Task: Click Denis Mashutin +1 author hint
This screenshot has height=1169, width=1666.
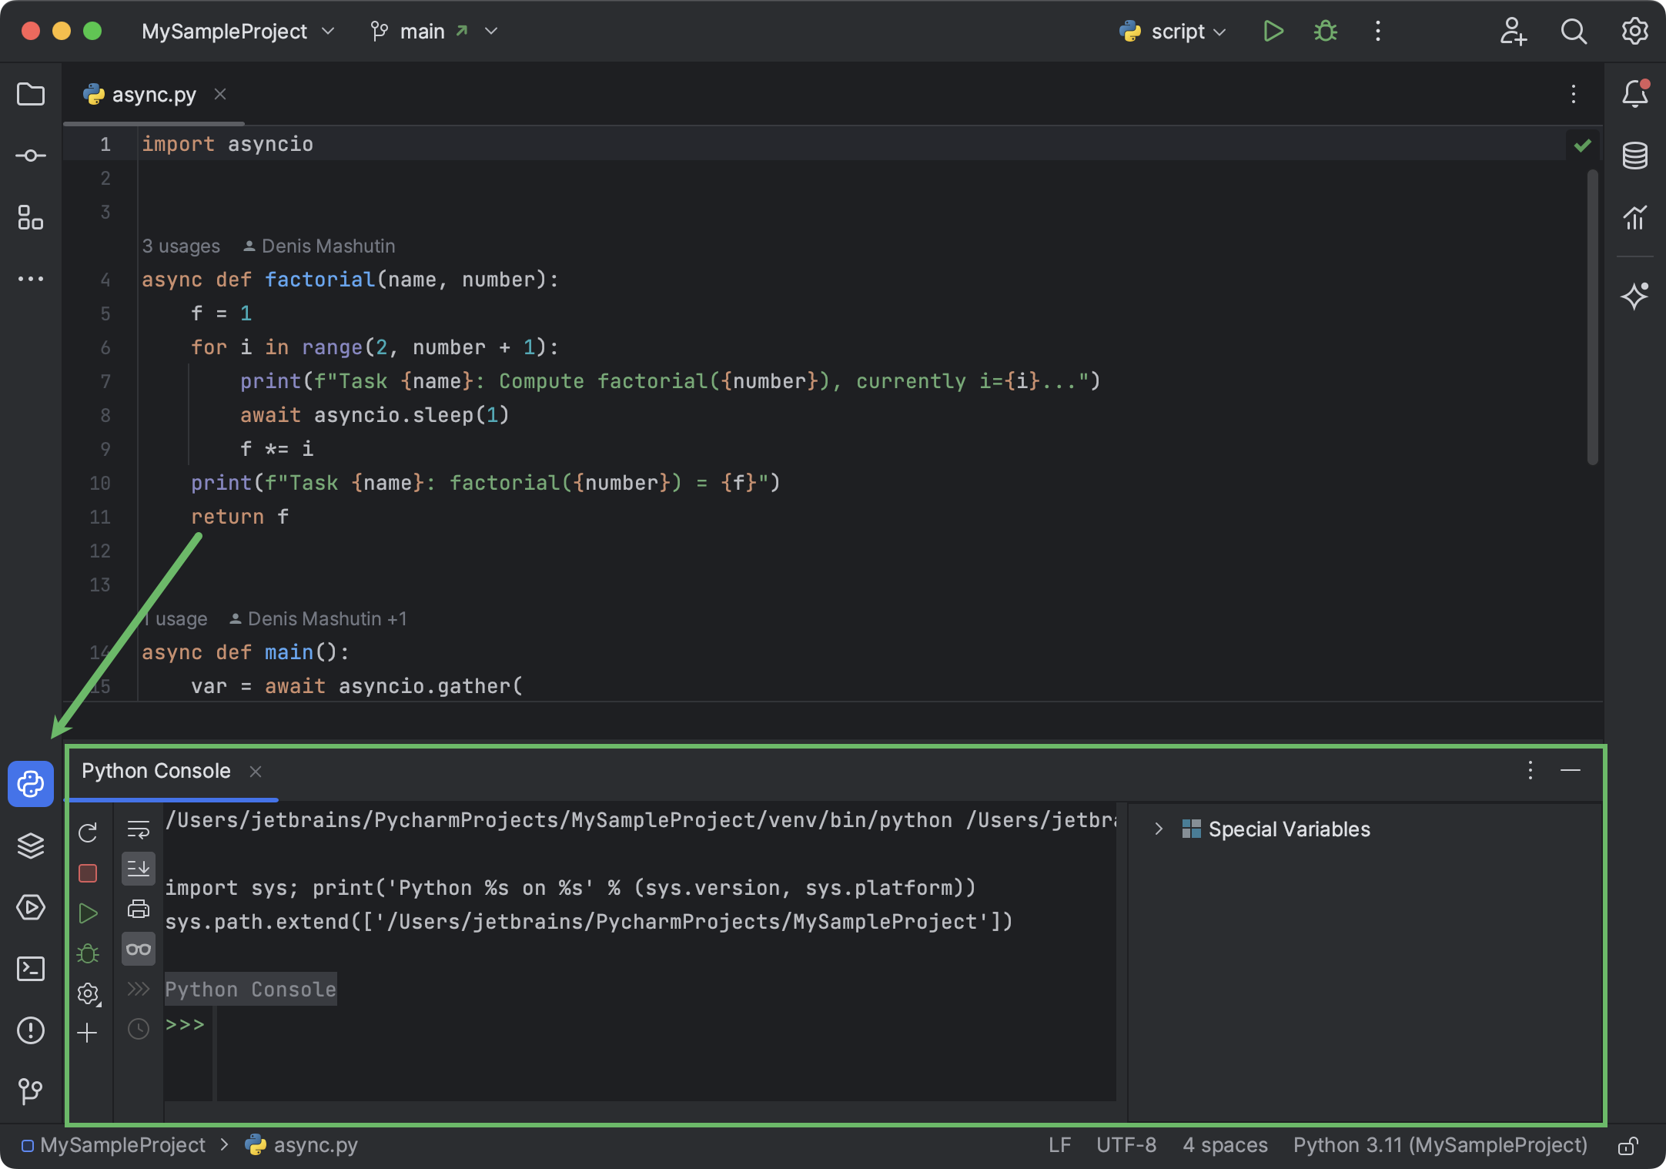Action: click(x=318, y=619)
